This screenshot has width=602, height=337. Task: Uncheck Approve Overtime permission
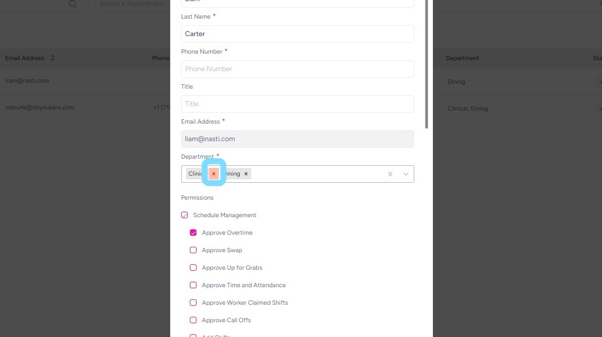click(x=193, y=233)
